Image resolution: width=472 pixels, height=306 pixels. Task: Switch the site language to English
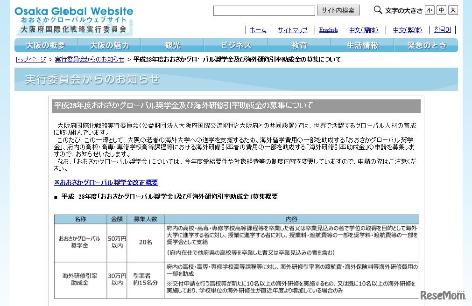tap(328, 29)
